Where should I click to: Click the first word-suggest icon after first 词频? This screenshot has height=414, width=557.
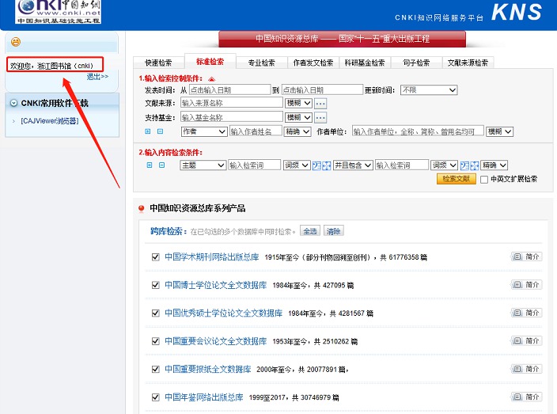pyautogui.click(x=316, y=165)
